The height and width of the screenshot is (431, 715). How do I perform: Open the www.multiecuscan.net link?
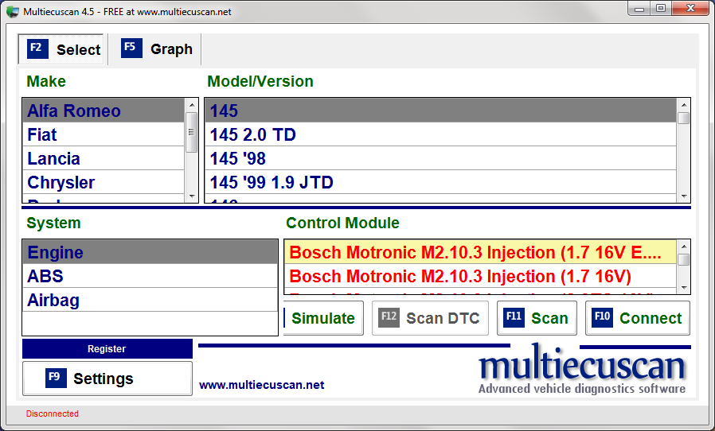click(x=262, y=385)
